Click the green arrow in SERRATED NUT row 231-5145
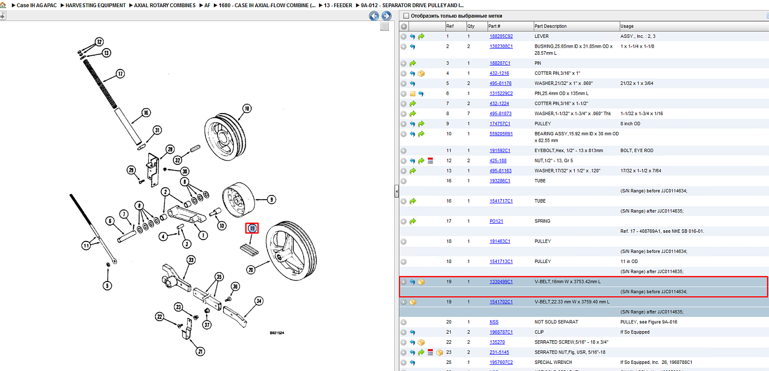 (x=421, y=352)
